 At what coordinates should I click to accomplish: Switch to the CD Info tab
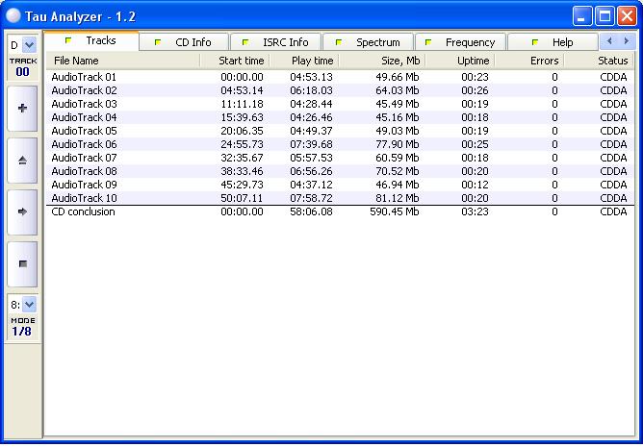[187, 42]
